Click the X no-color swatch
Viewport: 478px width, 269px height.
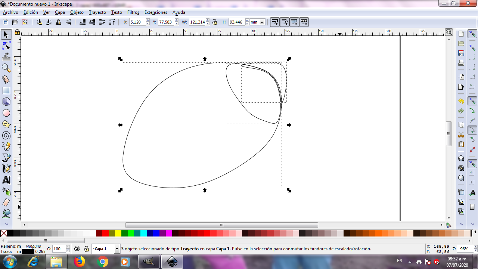[x=3, y=234]
